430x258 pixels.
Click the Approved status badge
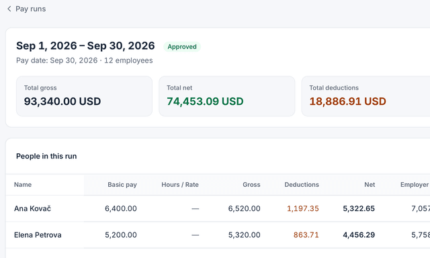(182, 46)
